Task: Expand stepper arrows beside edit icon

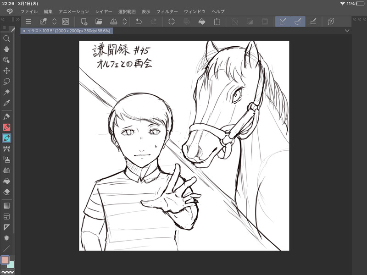Action: tap(54, 22)
